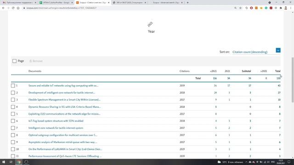The width and height of the screenshot is (294, 165).
Task: Open 'Asymptotic analysis of Markovian retrial queue'
Action: click(x=63, y=142)
